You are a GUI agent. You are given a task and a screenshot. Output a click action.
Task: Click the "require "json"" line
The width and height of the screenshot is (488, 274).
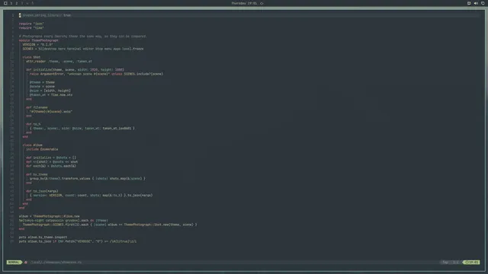coord(31,24)
